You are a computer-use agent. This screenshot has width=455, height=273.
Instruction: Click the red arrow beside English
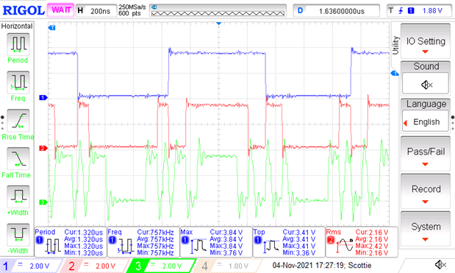[x=405, y=123]
